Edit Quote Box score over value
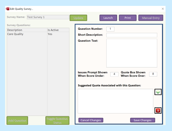172x131 pixels. tap(153, 74)
